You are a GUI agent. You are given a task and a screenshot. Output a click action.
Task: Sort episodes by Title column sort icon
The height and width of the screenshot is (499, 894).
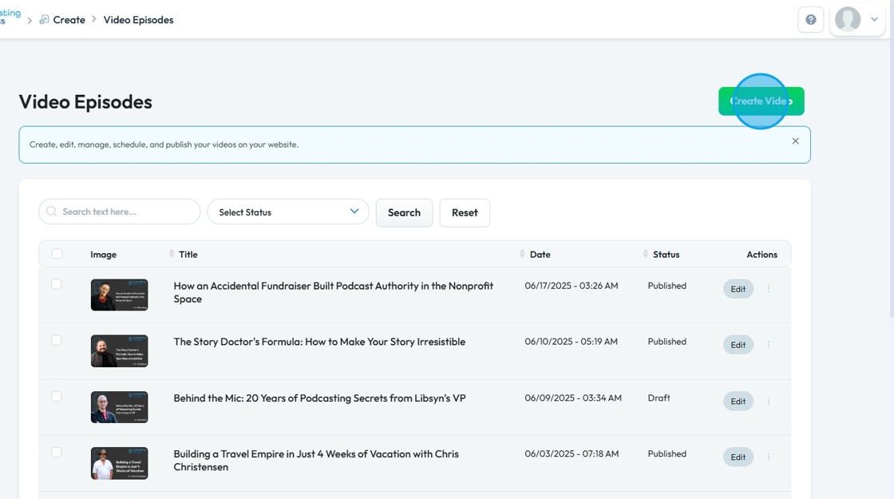click(172, 254)
